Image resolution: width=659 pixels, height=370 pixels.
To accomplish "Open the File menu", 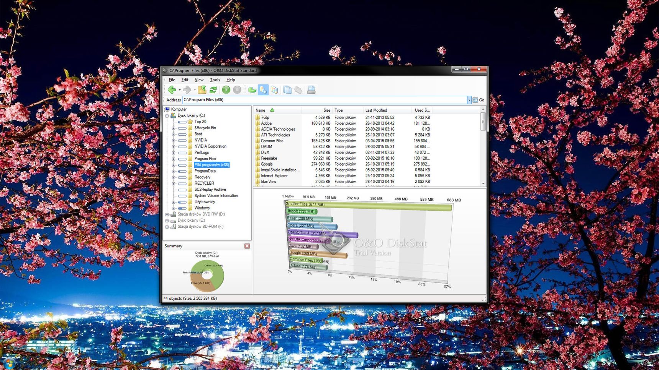I will [172, 80].
